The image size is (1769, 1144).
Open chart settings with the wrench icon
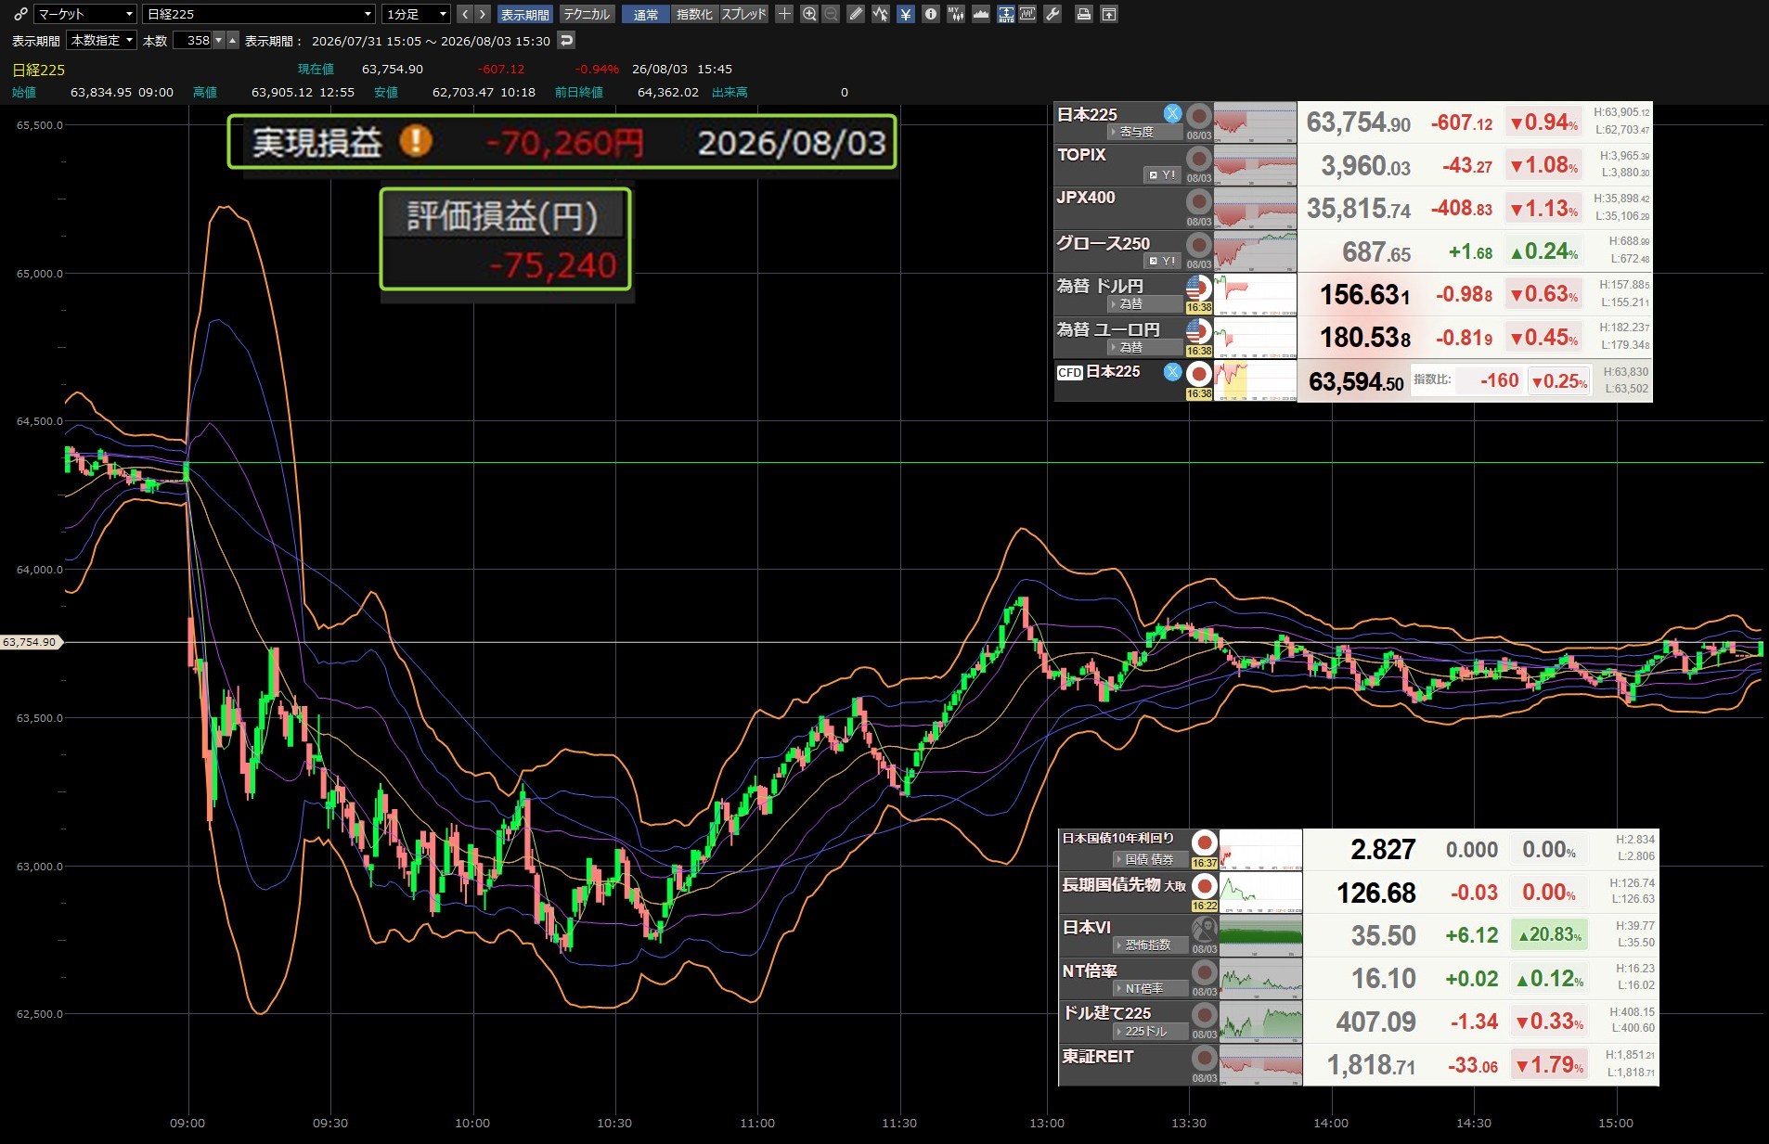pyautogui.click(x=1052, y=14)
